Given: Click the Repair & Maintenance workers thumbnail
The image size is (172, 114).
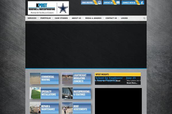Looking at the screenshot, I should click(x=35, y=108).
